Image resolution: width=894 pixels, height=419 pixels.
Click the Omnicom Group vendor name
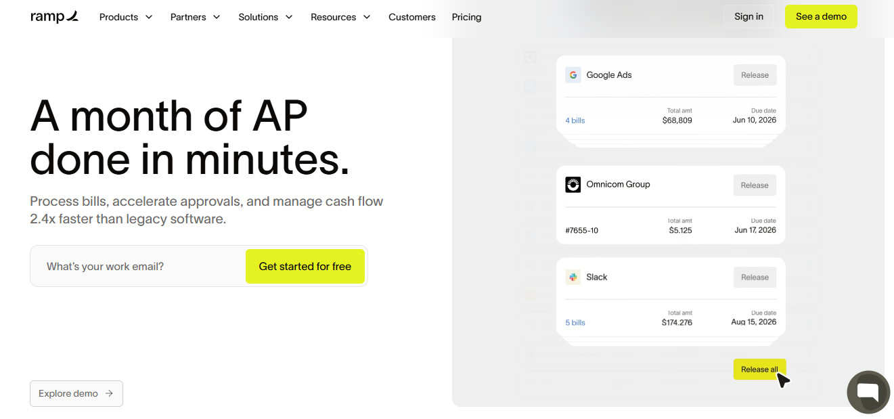[x=618, y=184]
